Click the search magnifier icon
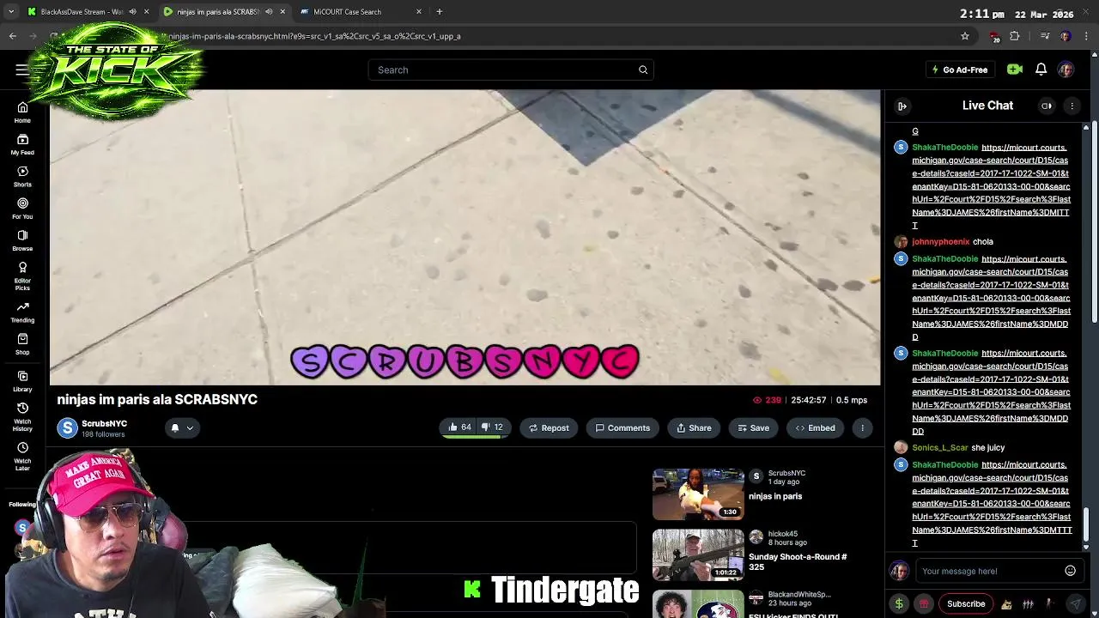Image resolution: width=1099 pixels, height=618 pixels. [642, 70]
